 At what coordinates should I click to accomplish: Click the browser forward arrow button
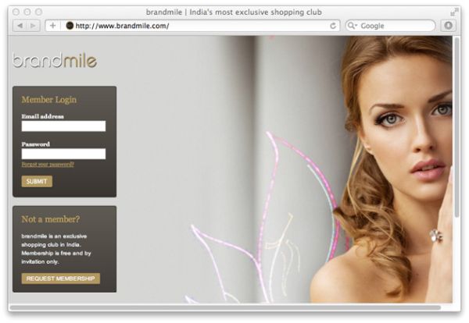[33, 26]
